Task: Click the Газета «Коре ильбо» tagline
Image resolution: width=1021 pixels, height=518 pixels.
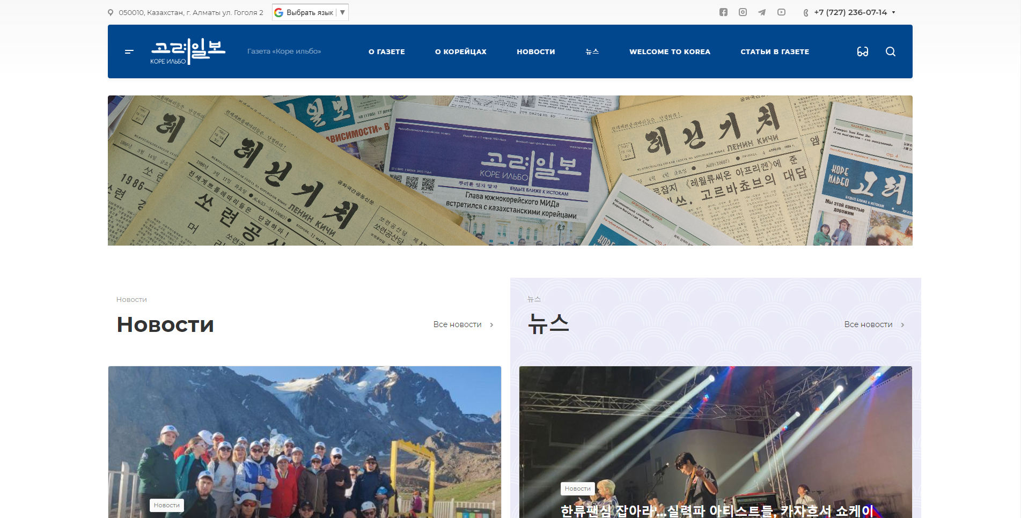Action: pos(284,51)
